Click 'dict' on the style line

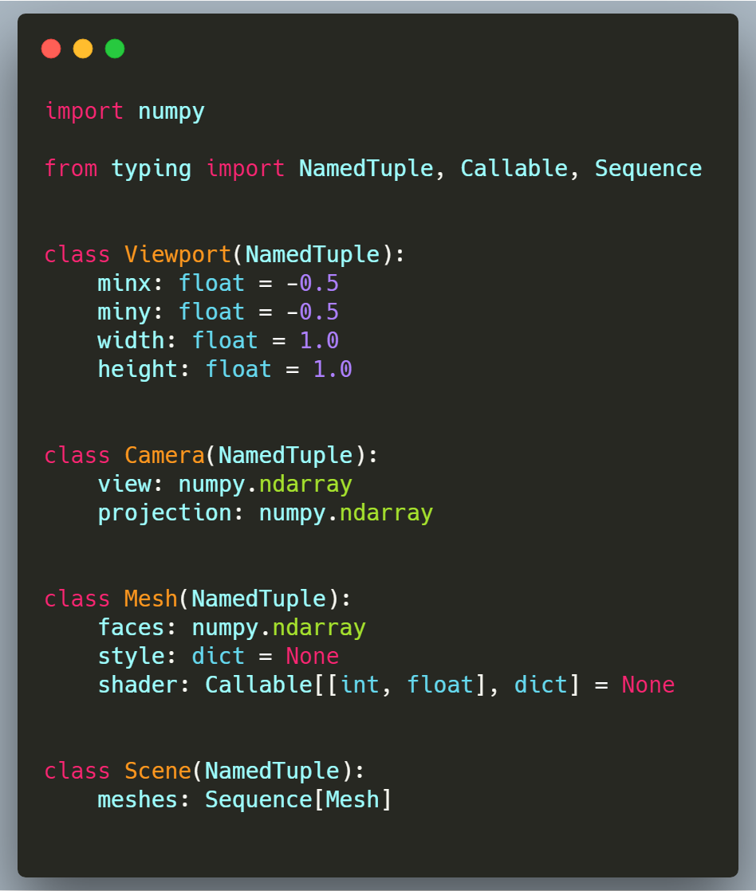tap(219, 657)
